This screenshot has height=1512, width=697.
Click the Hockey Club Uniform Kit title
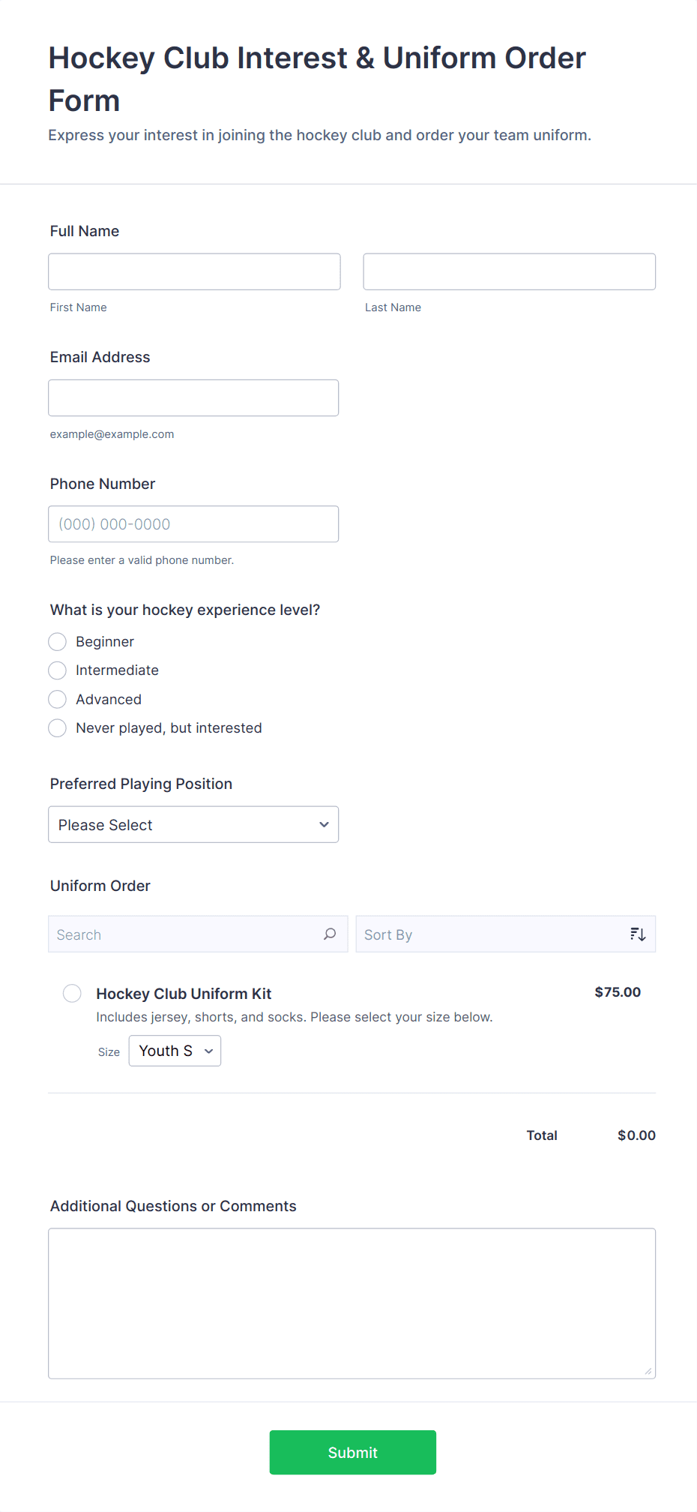[184, 993]
